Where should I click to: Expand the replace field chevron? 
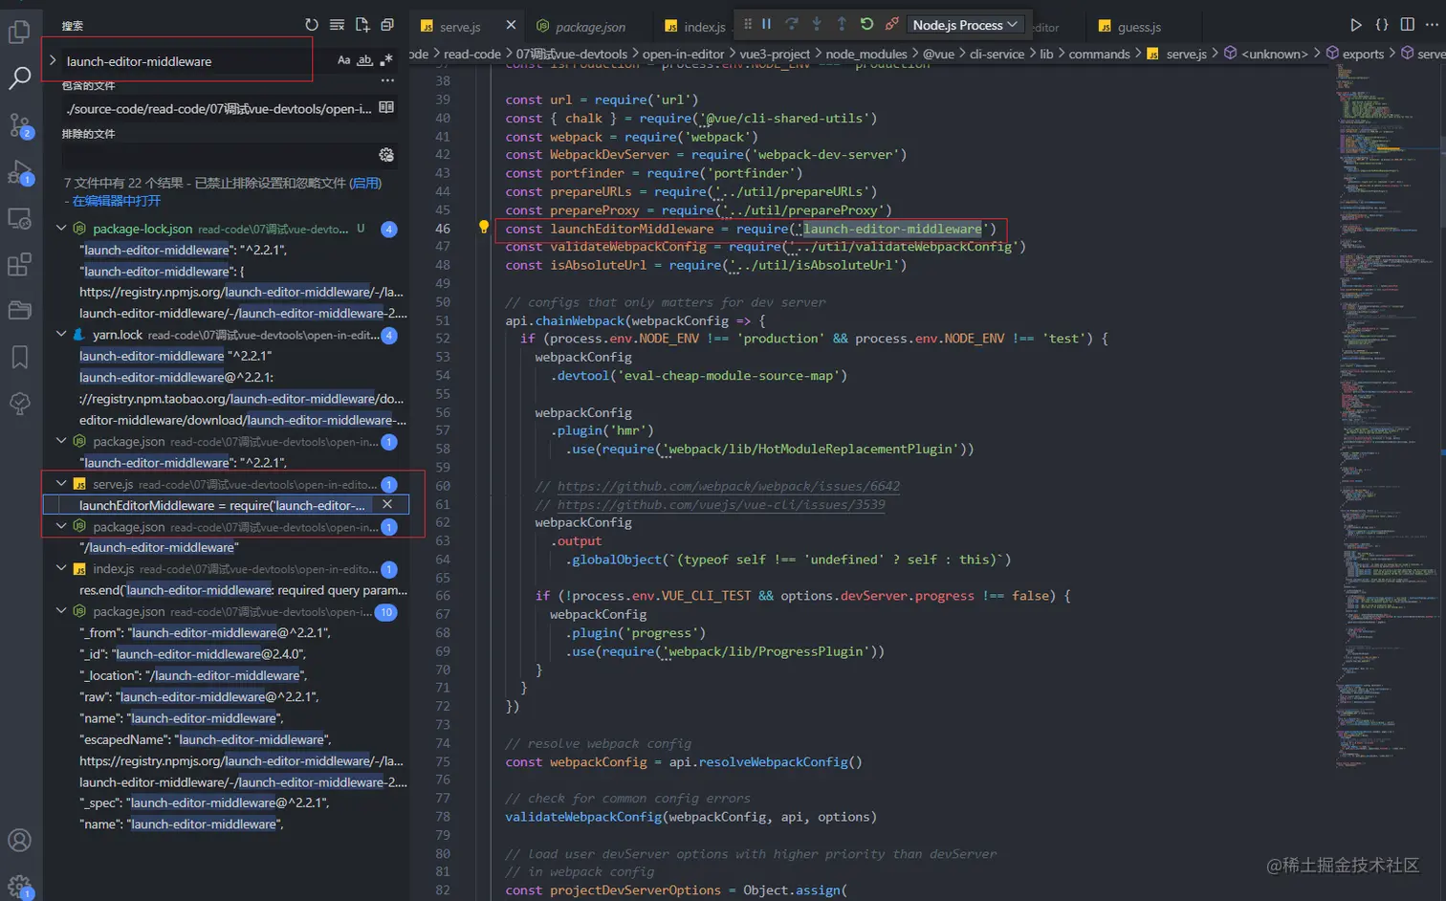[x=53, y=60]
